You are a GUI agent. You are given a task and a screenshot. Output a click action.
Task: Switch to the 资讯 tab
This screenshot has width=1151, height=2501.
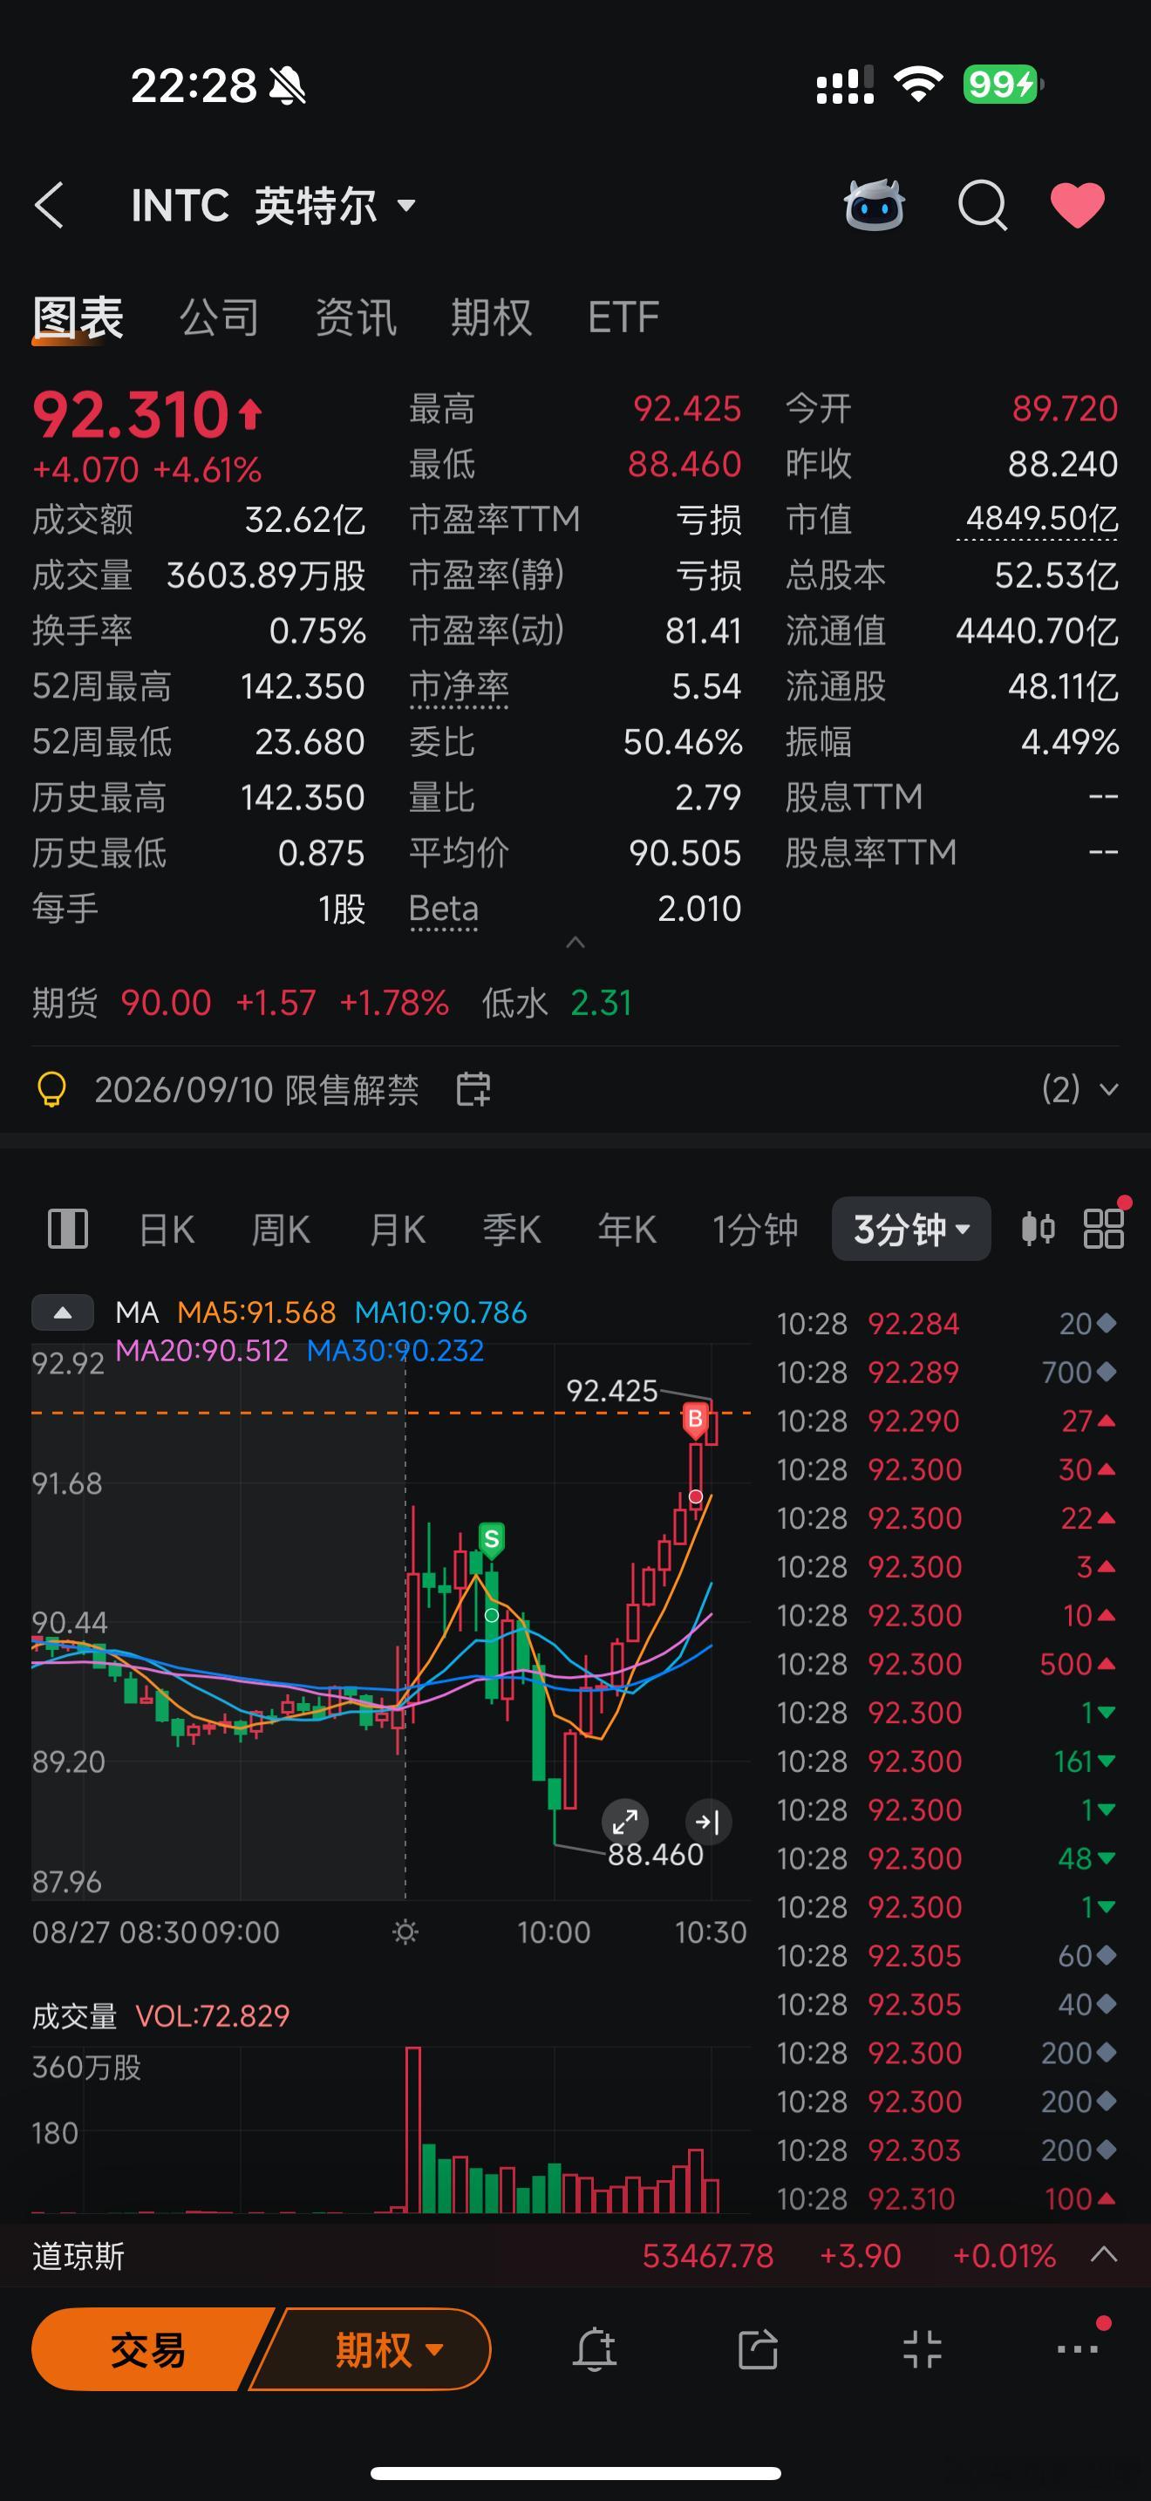click(356, 317)
